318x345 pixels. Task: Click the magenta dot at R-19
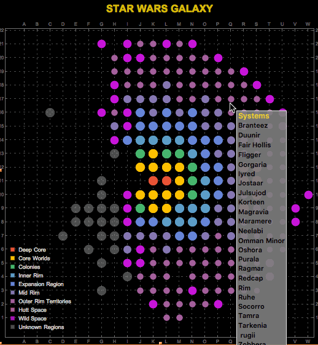pyautogui.click(x=244, y=71)
